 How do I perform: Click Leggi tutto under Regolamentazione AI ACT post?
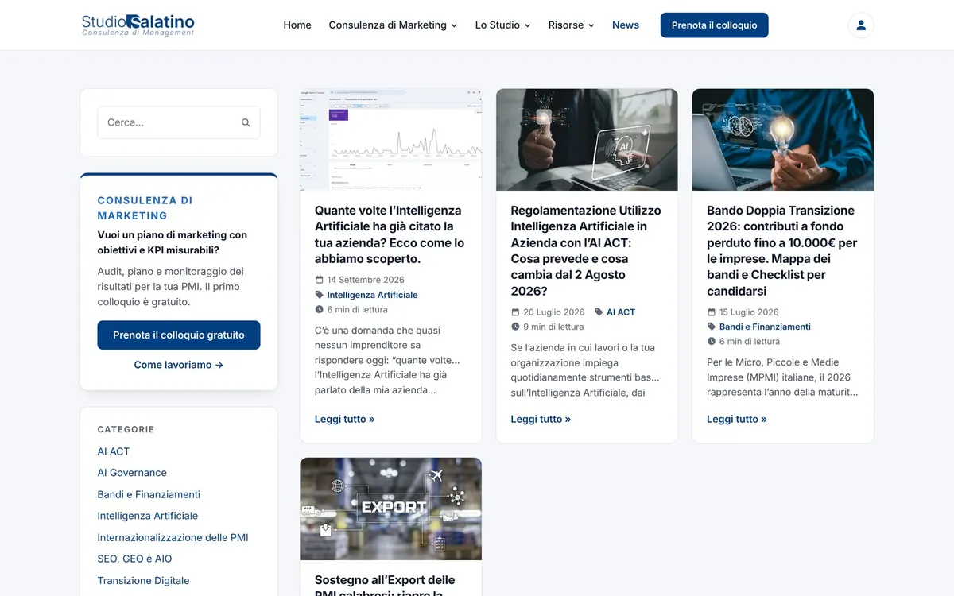click(x=541, y=419)
